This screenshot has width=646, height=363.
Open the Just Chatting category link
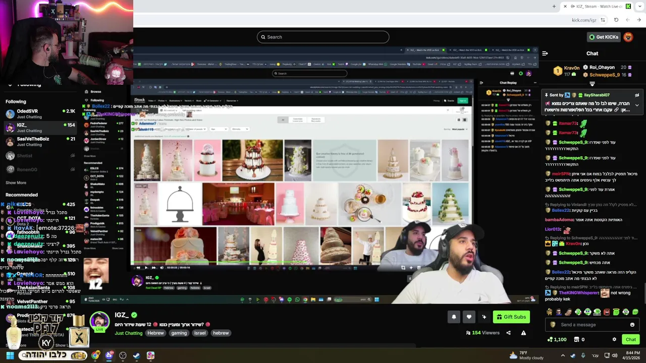pos(128,333)
